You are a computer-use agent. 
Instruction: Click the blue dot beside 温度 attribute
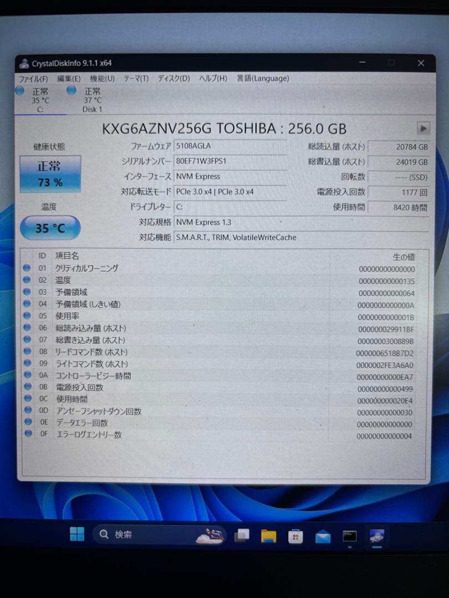(27, 280)
